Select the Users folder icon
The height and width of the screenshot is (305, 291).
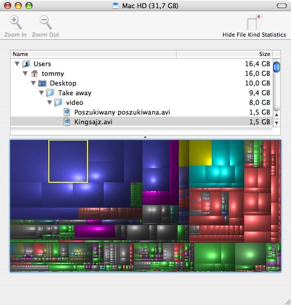[26, 64]
